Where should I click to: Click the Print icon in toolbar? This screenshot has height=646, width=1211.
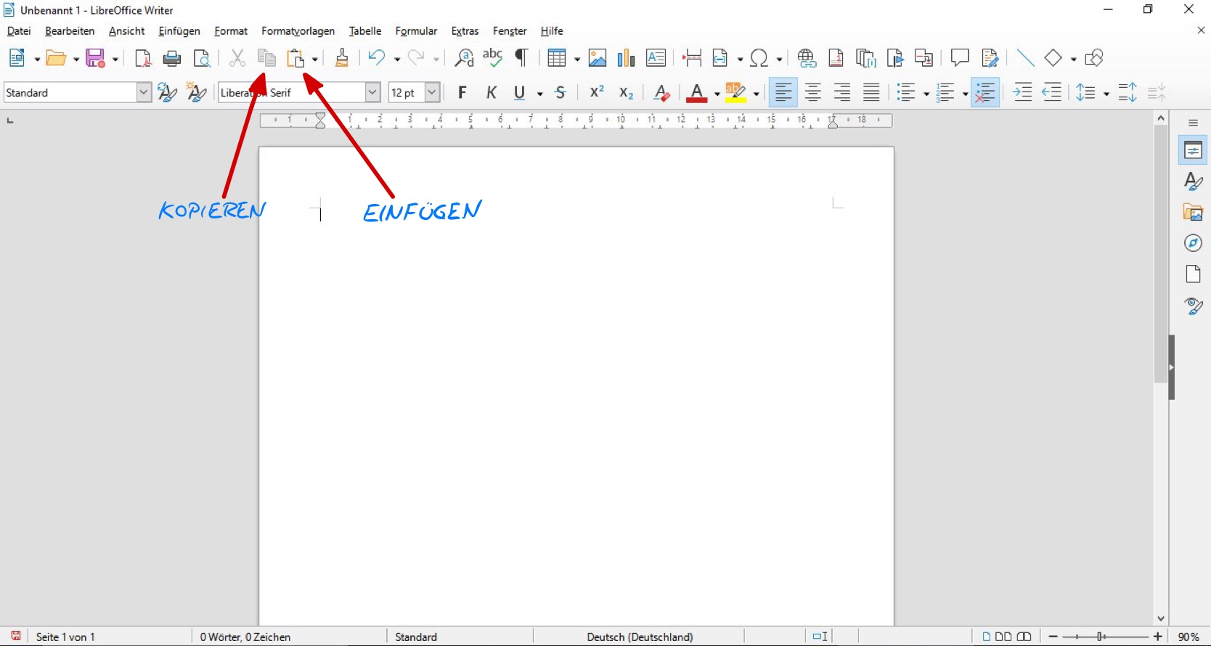(x=172, y=58)
